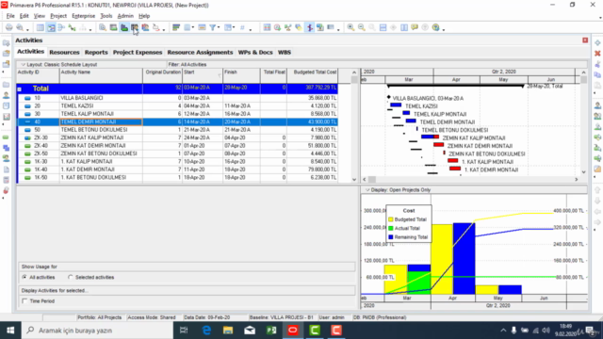
Task: Open Primavera P6 red icon in taskbar
Action: pyautogui.click(x=293, y=331)
